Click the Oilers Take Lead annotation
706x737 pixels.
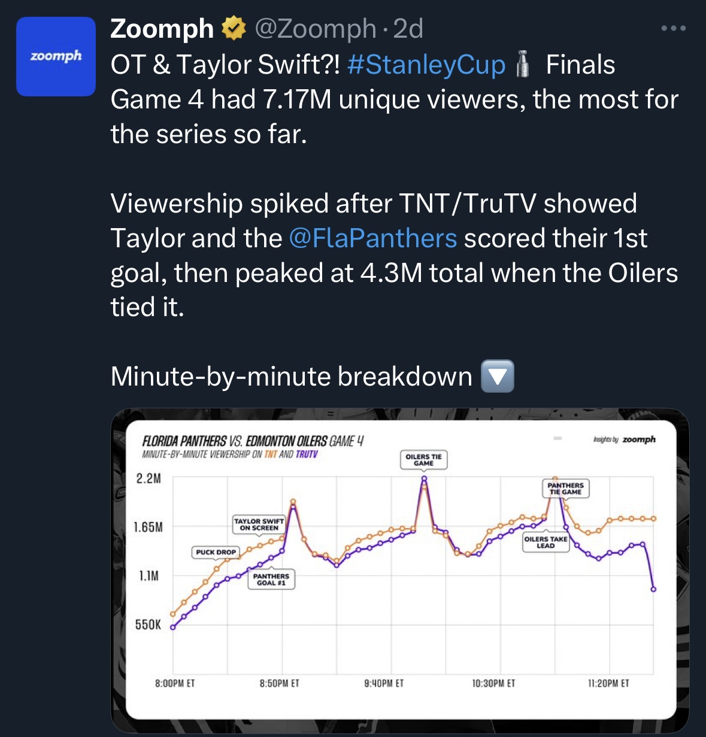tap(546, 542)
